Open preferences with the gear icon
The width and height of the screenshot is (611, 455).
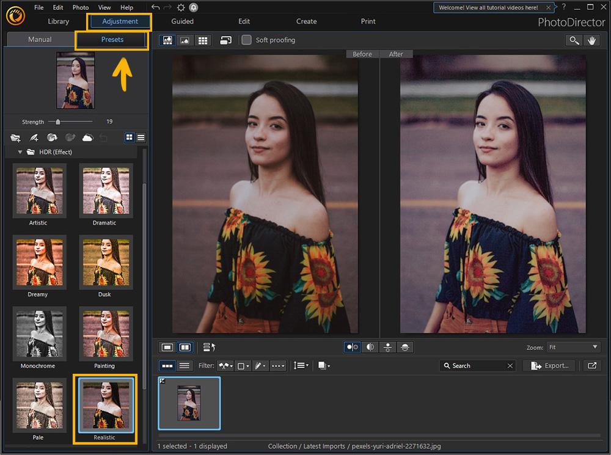point(181,7)
